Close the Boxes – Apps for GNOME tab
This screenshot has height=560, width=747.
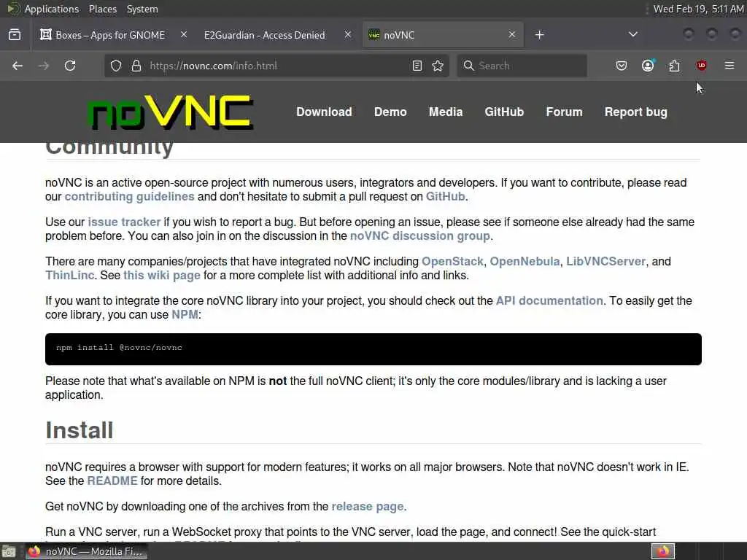(x=184, y=35)
